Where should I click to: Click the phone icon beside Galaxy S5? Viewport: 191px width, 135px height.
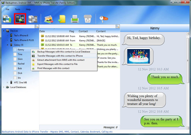(11, 45)
